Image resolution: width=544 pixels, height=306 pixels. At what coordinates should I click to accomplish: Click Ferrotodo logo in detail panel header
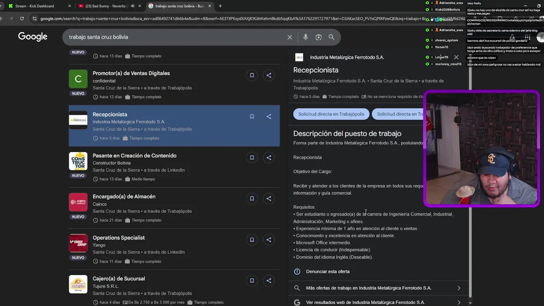point(299,57)
